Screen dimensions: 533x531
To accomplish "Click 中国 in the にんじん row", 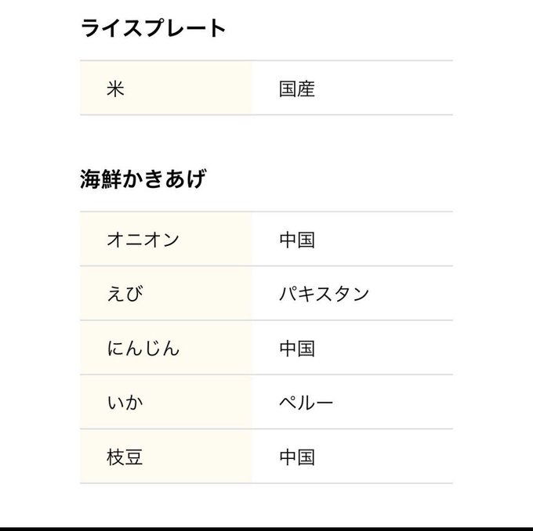I will [297, 348].
